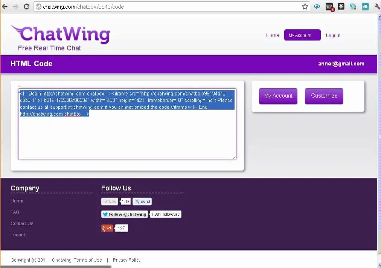Open the footer Home link
Viewport: 381px width, 268px height.
click(x=17, y=201)
